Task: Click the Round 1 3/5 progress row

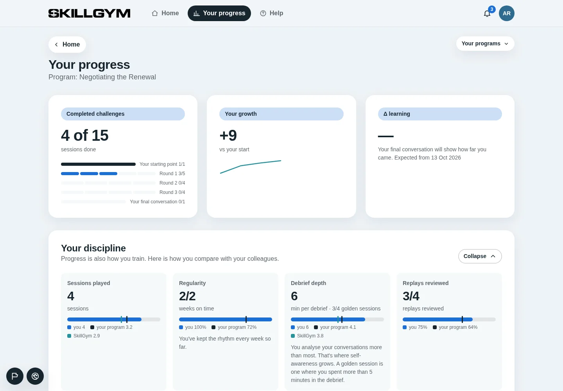Action: coord(123,174)
